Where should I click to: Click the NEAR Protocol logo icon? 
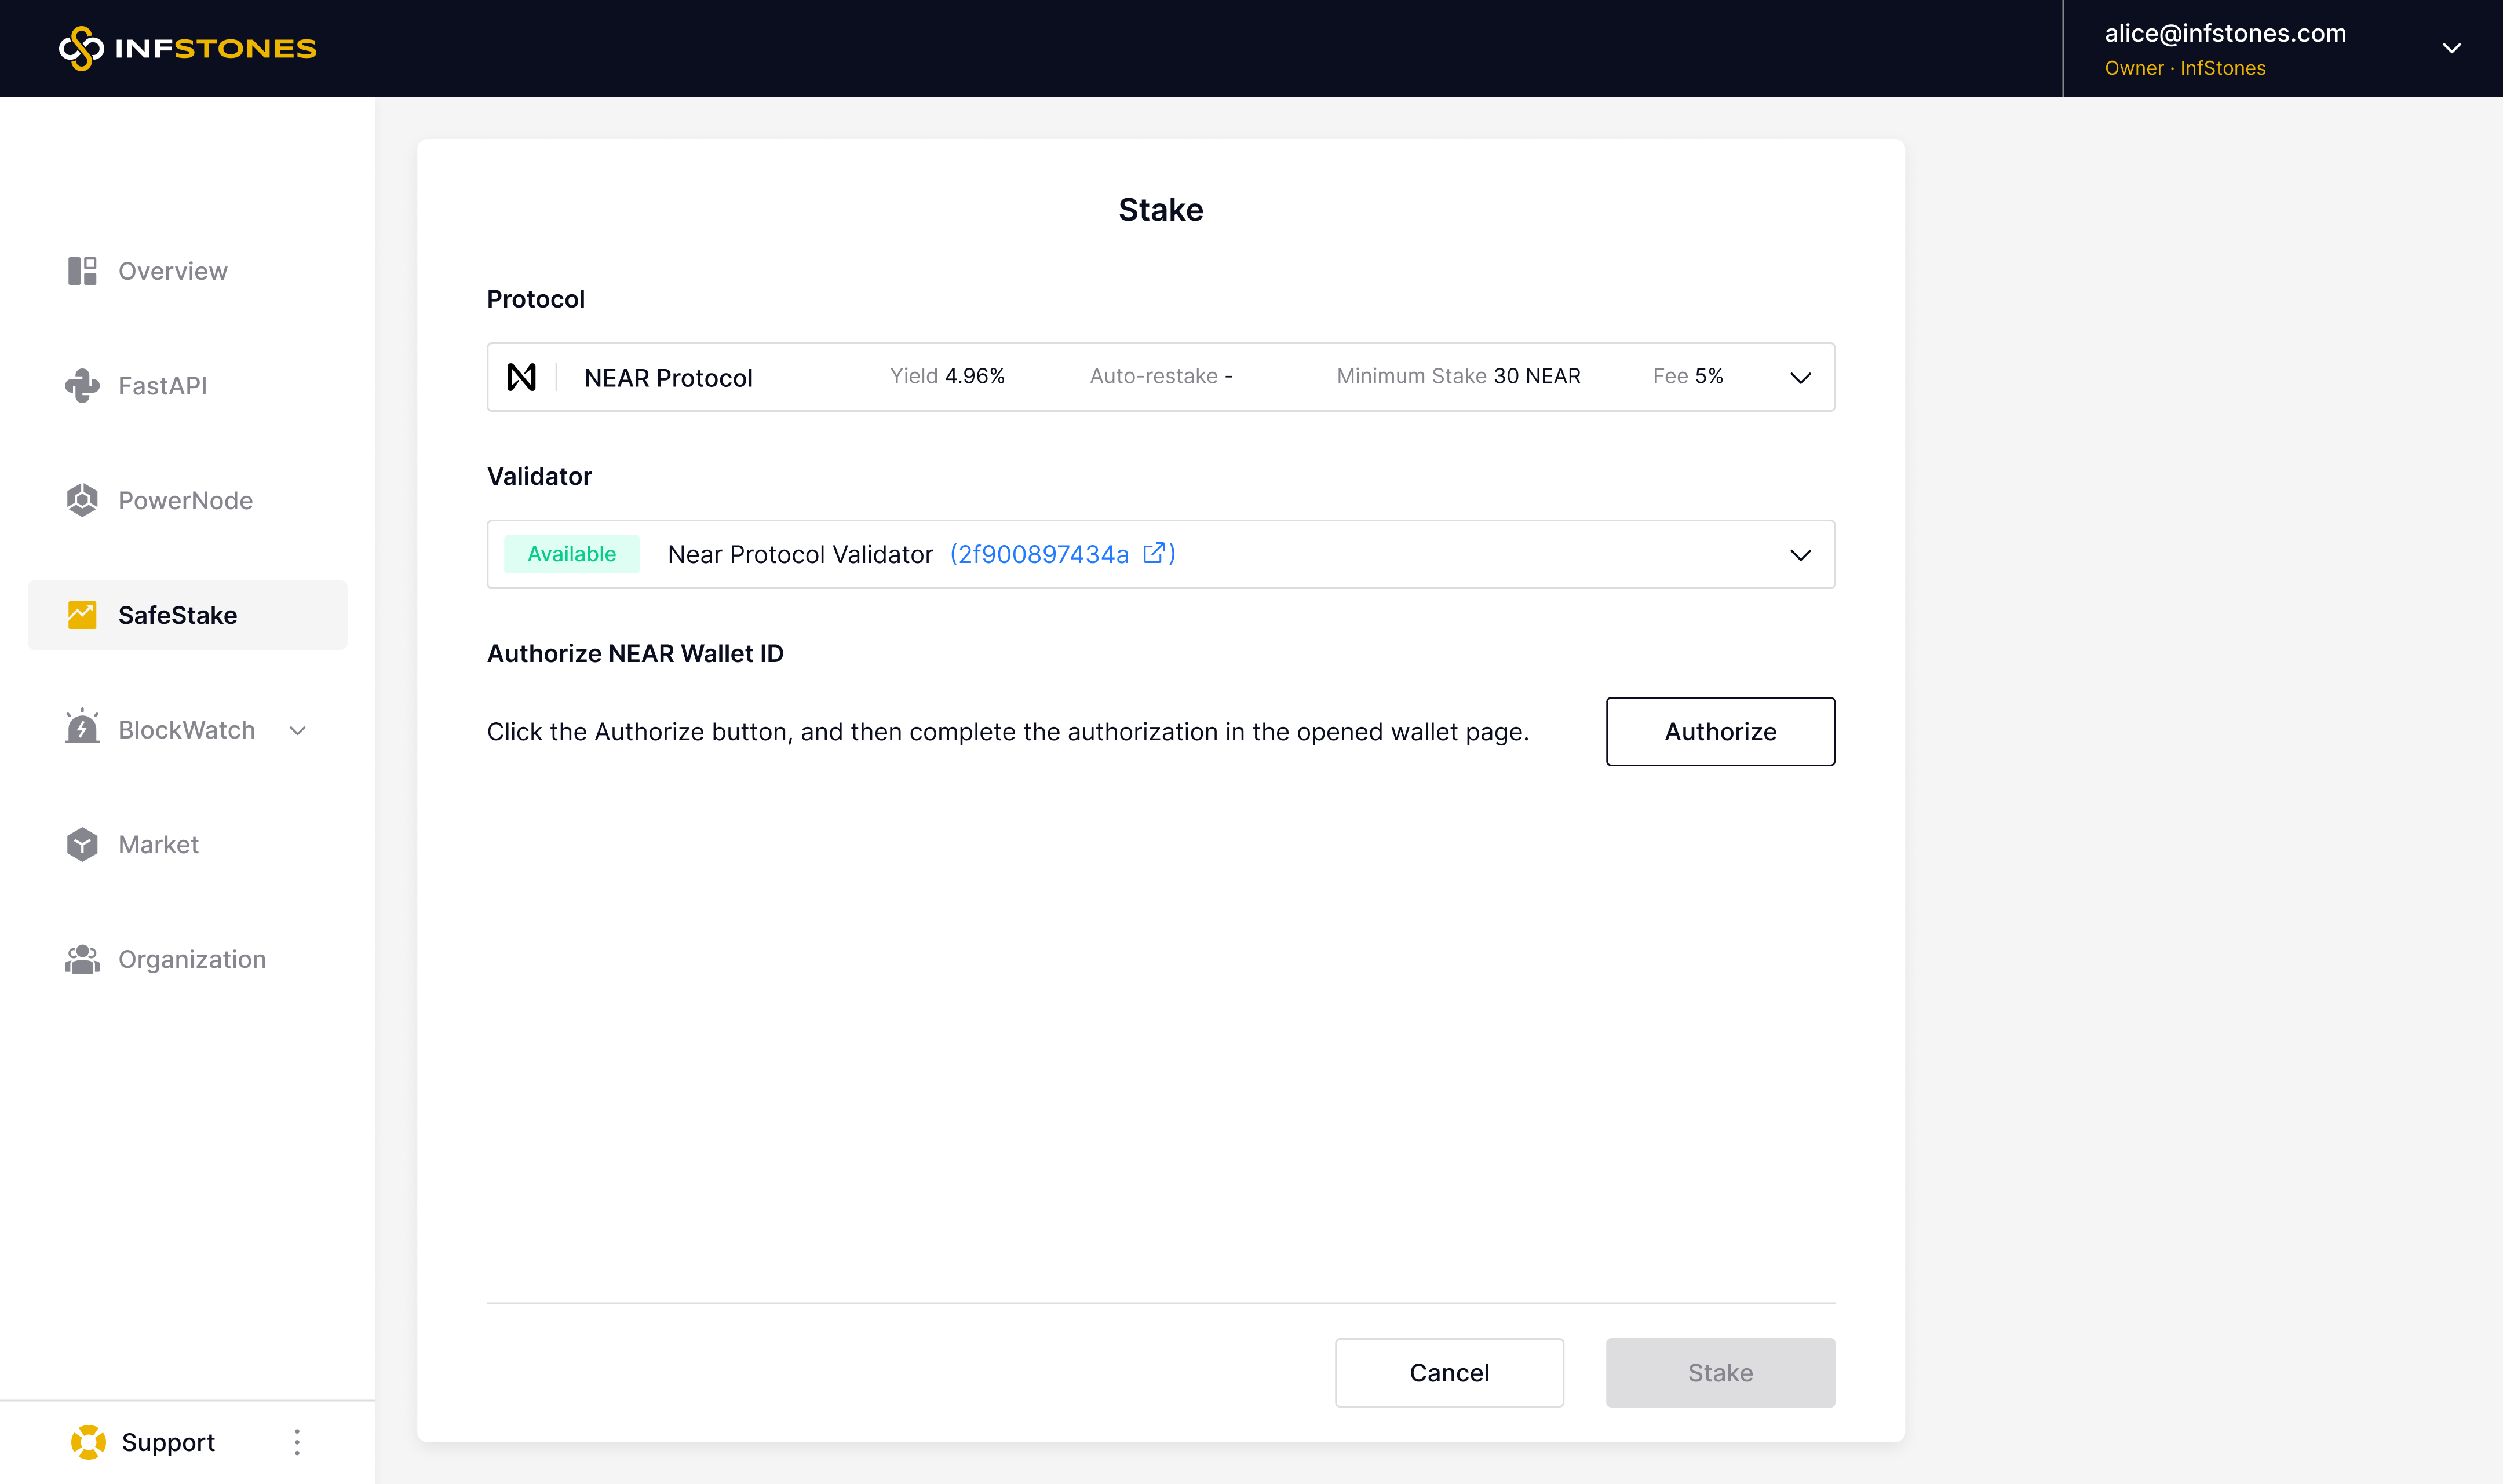pos(521,377)
